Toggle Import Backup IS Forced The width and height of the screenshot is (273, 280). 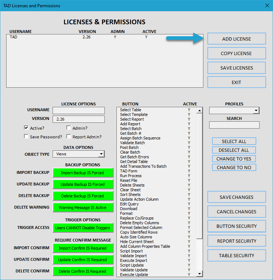[83, 173]
